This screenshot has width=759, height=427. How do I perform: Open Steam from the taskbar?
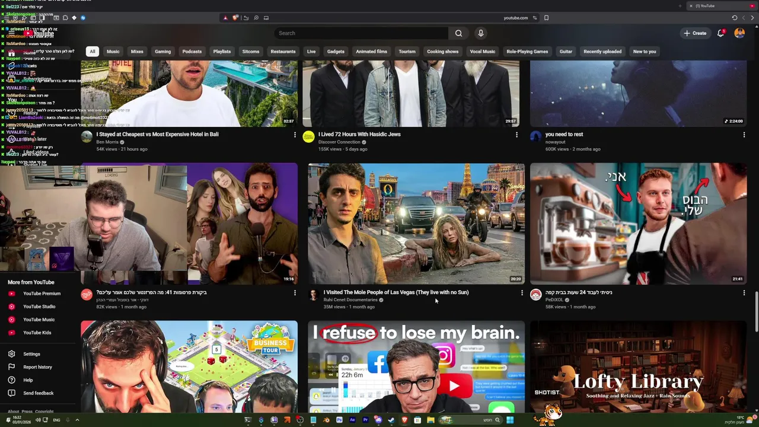pos(391,420)
